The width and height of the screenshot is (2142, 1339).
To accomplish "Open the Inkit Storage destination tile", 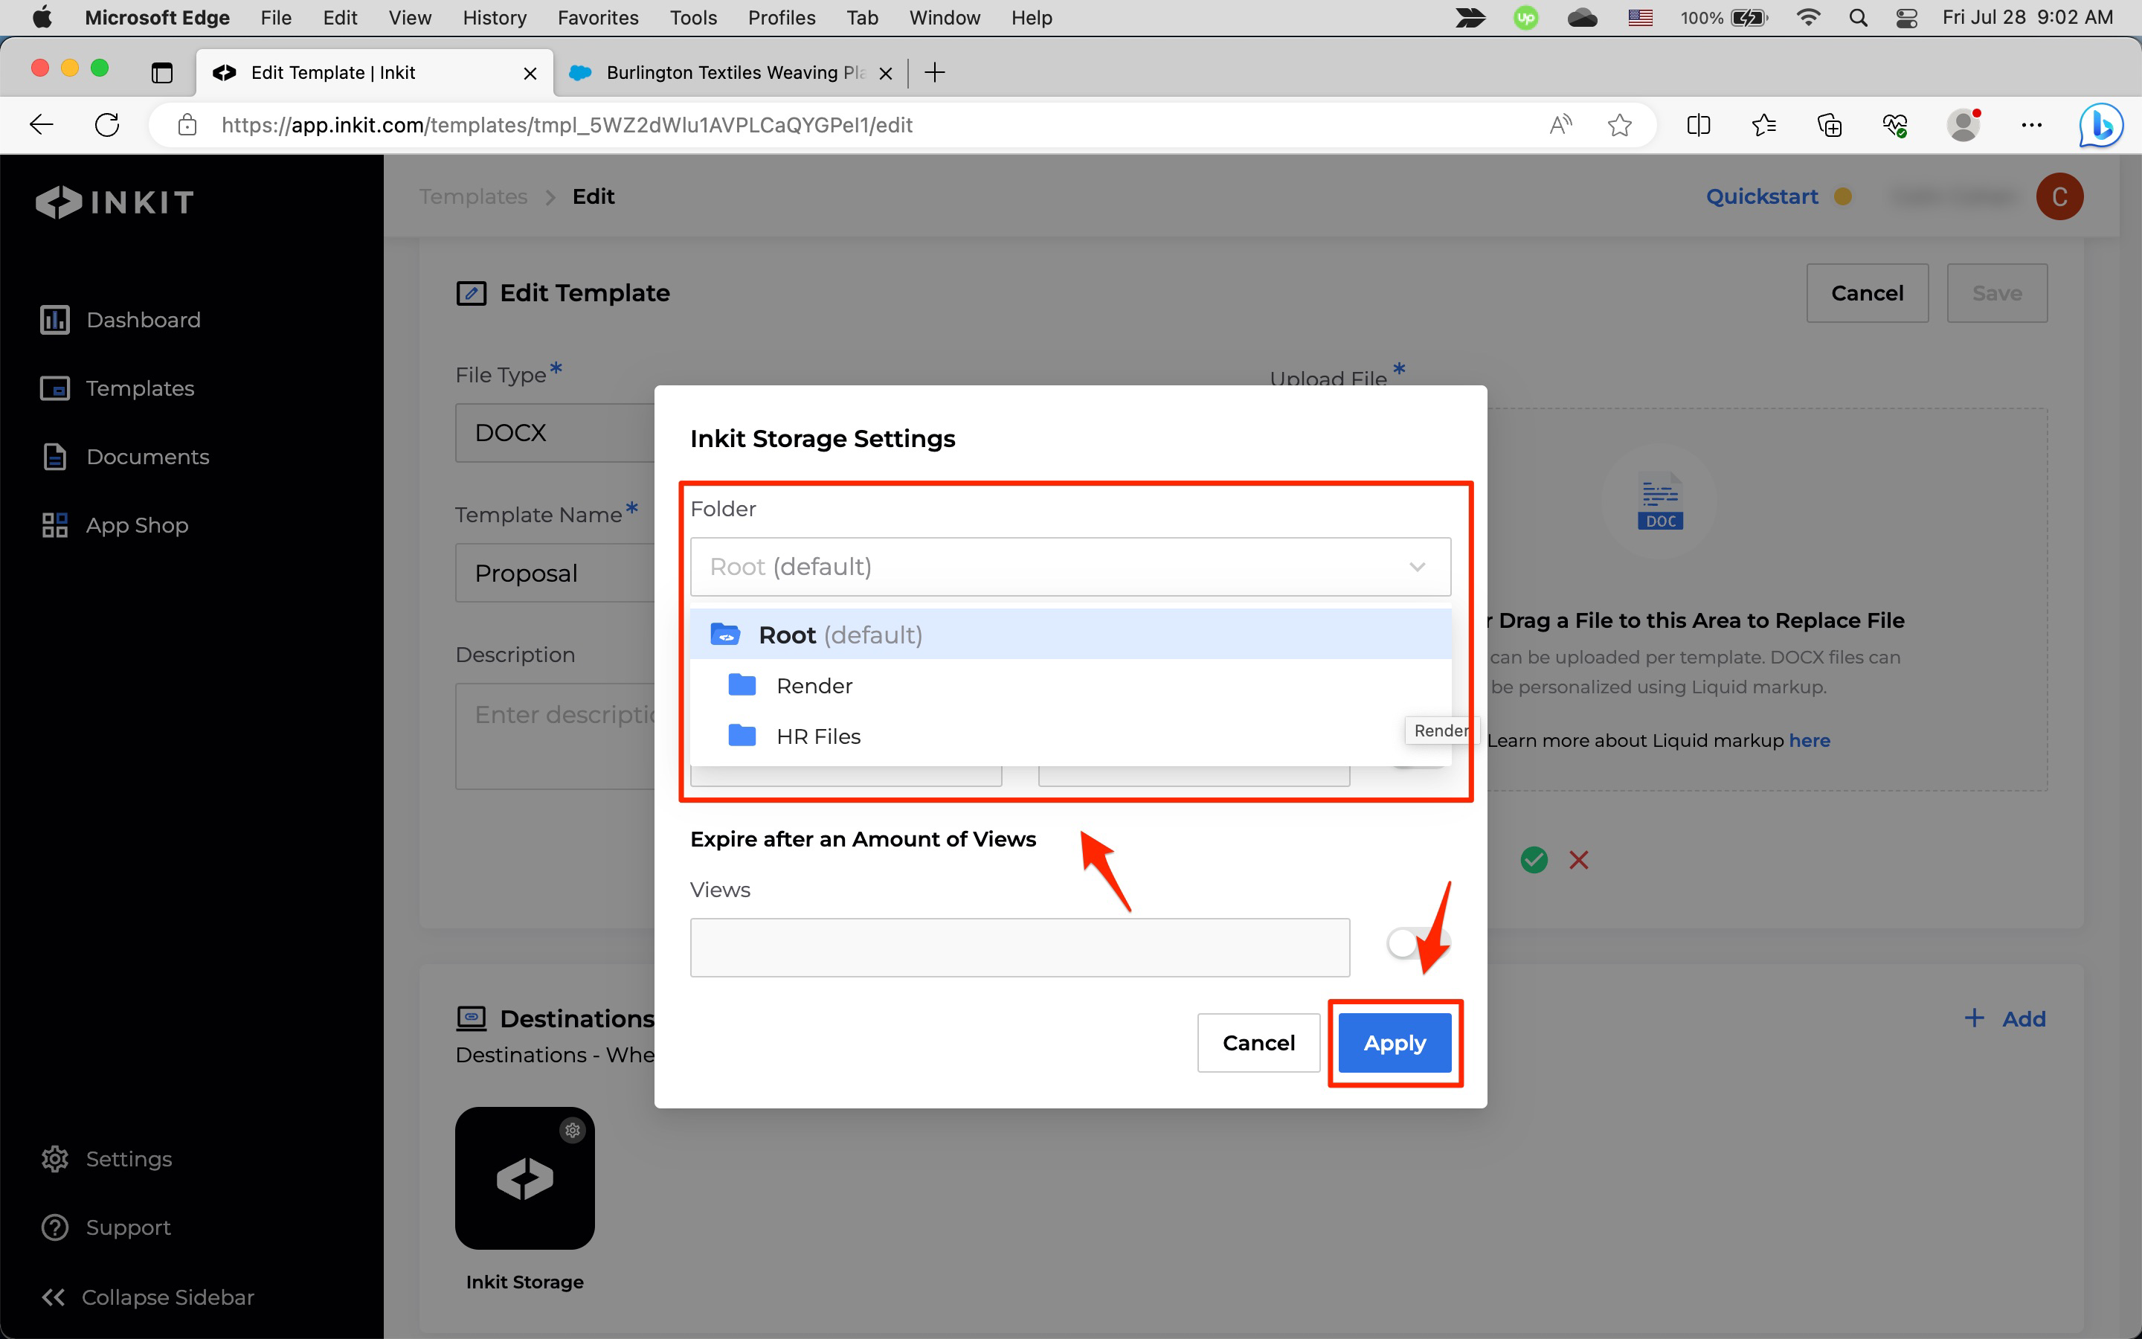I will [524, 1178].
